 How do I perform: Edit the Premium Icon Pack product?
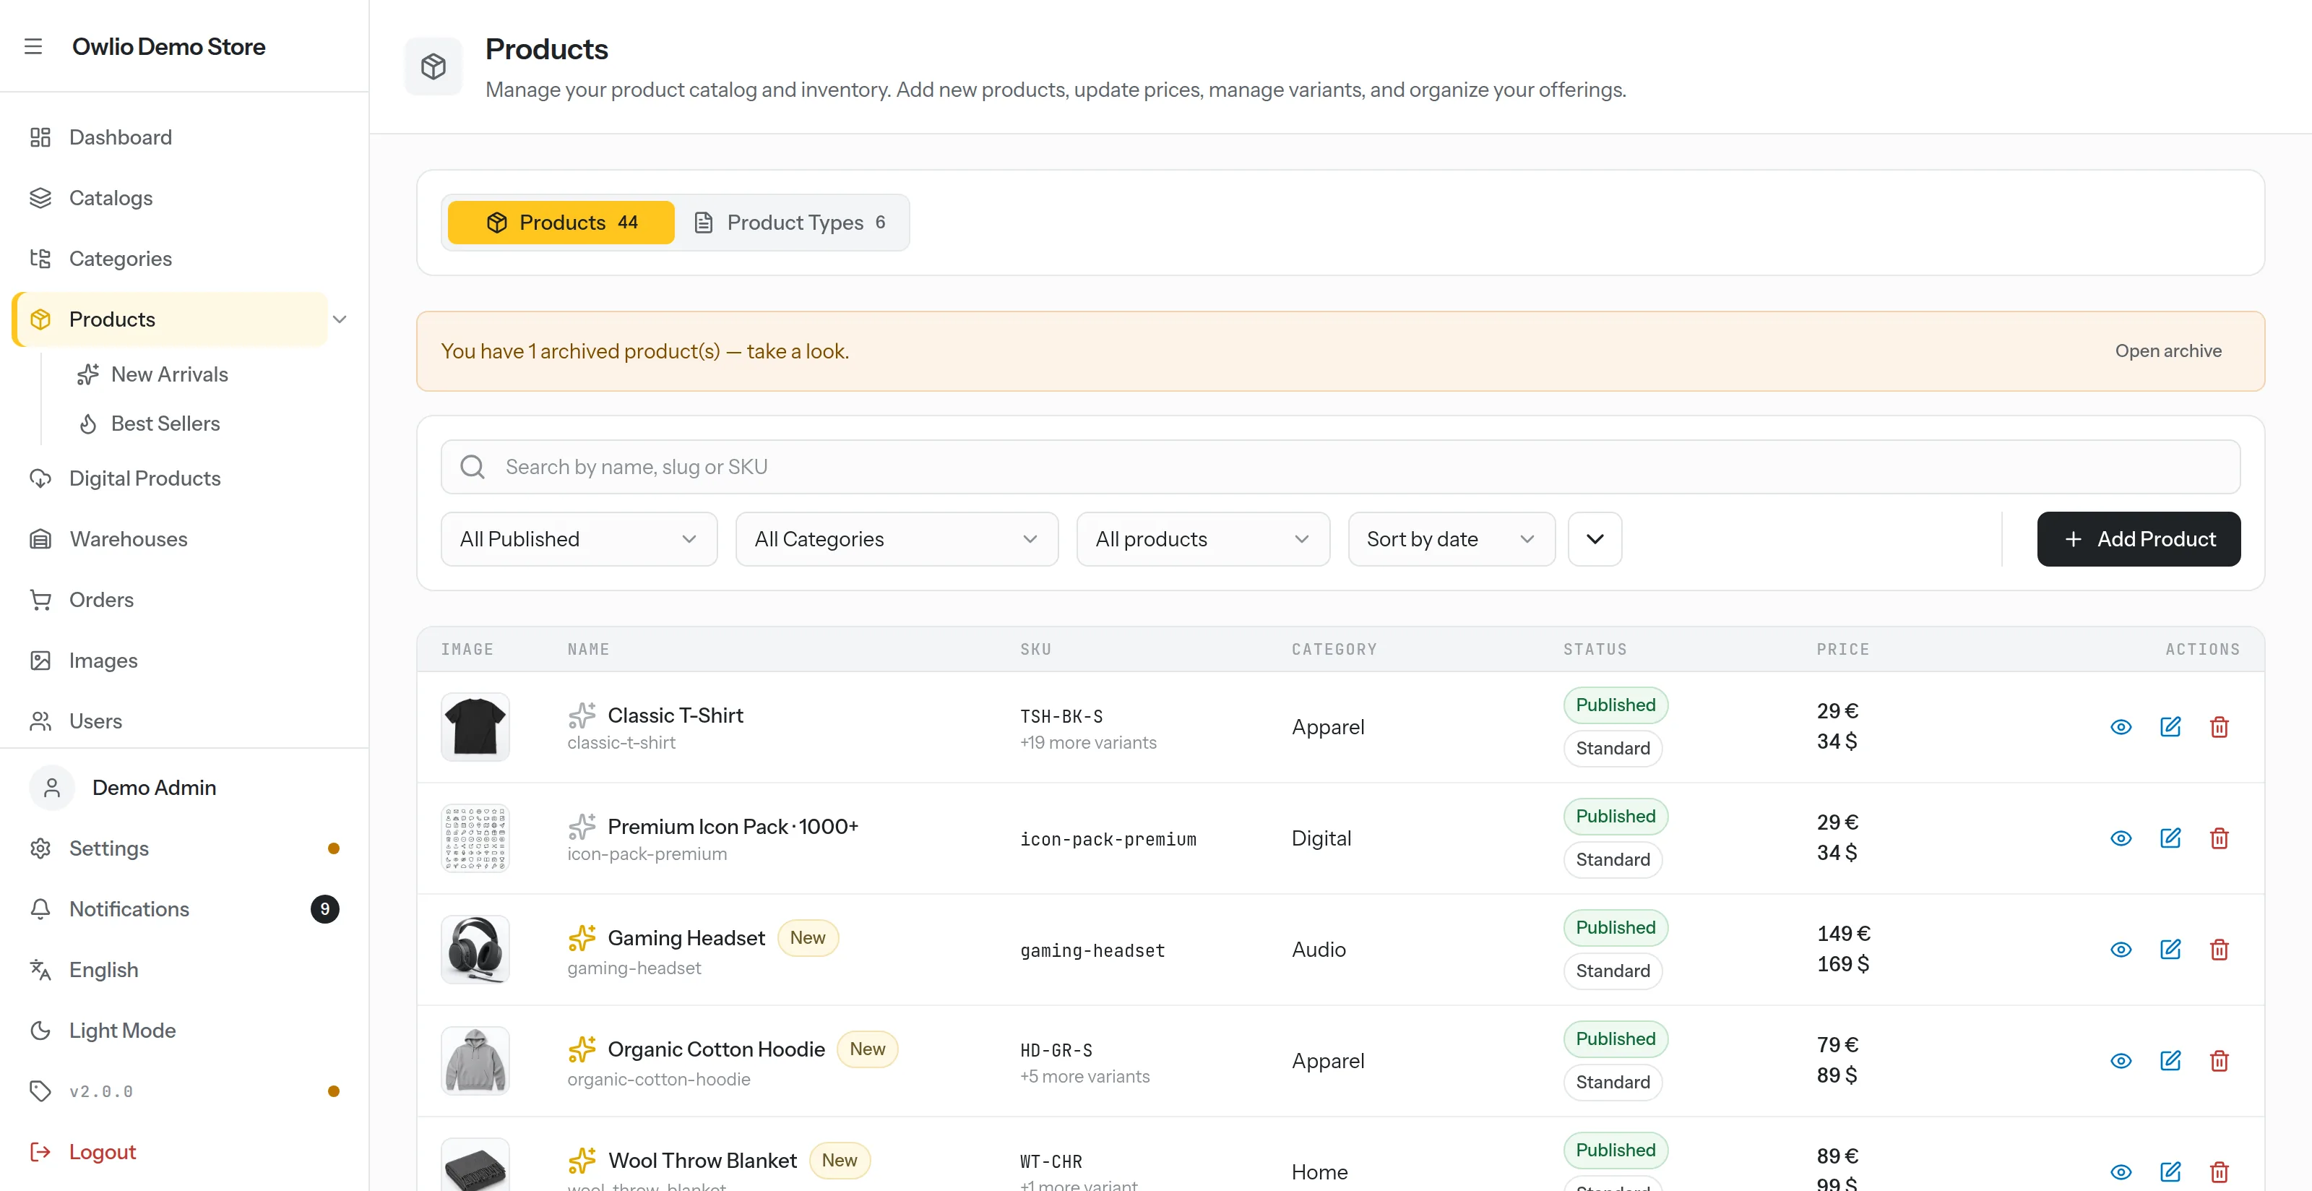pos(2170,838)
